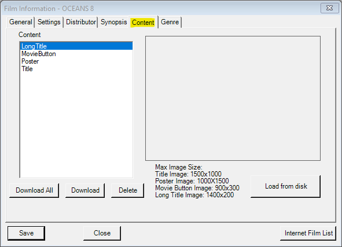The width and height of the screenshot is (342, 247).
Task: Select MovieButton in the content list
Action: coord(76,54)
